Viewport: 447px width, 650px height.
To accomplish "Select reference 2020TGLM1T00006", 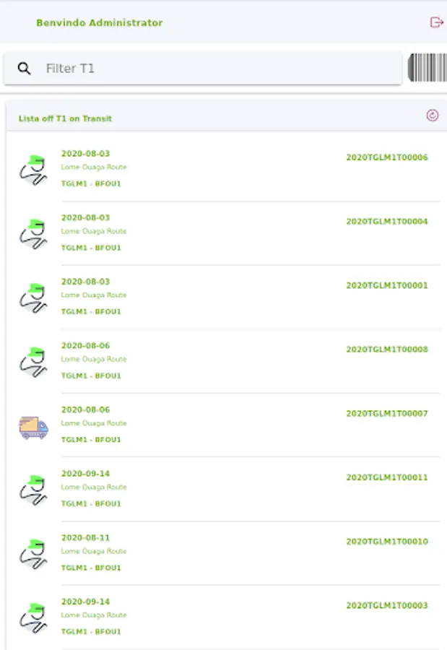I will point(386,157).
